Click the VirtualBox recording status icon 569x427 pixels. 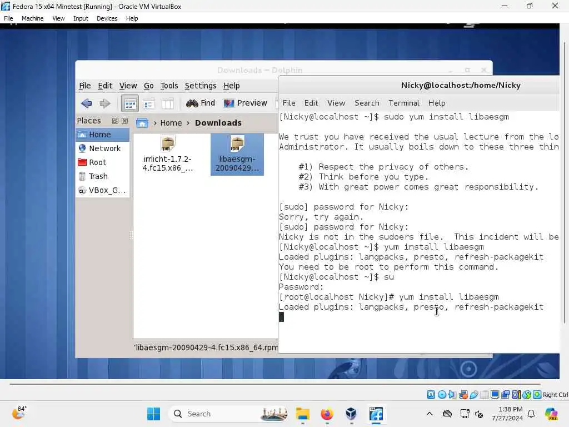coord(505,395)
